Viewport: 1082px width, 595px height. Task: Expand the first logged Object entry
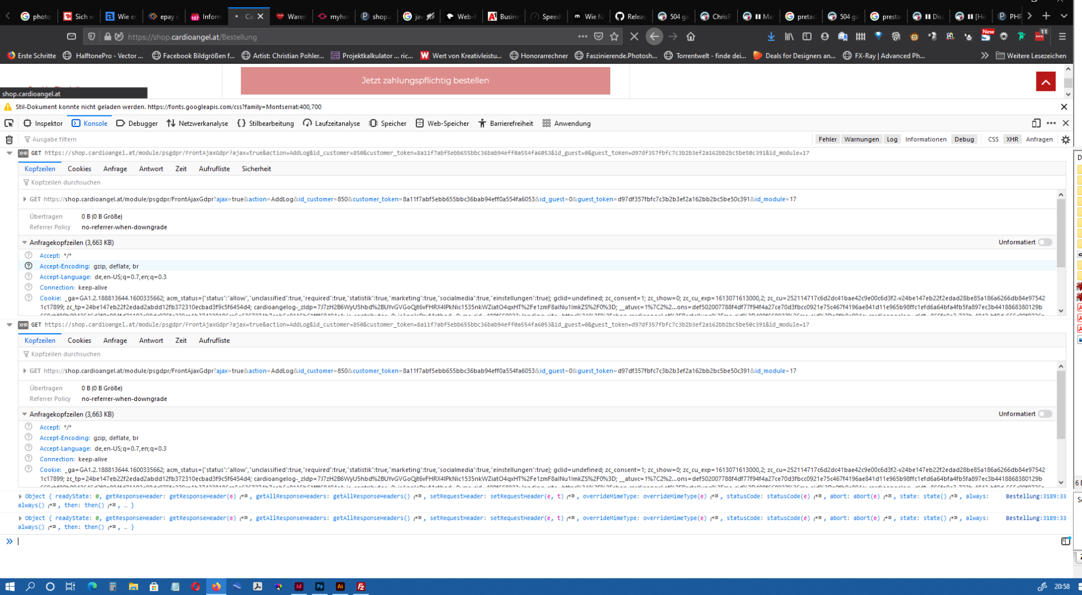click(x=20, y=496)
